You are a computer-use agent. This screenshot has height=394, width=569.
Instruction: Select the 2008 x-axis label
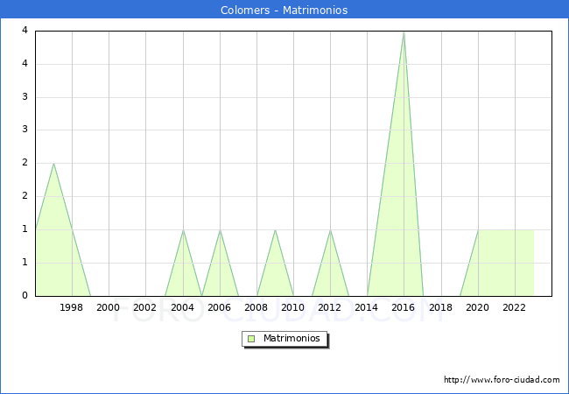[x=256, y=307]
